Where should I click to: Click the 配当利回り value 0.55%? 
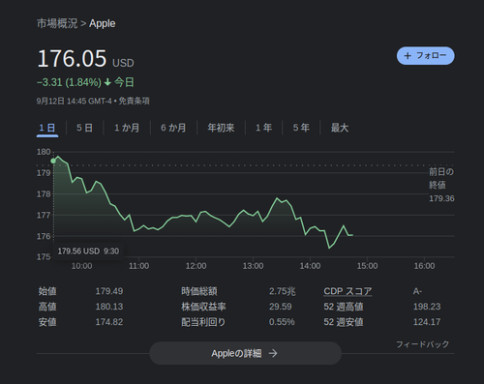[282, 322]
